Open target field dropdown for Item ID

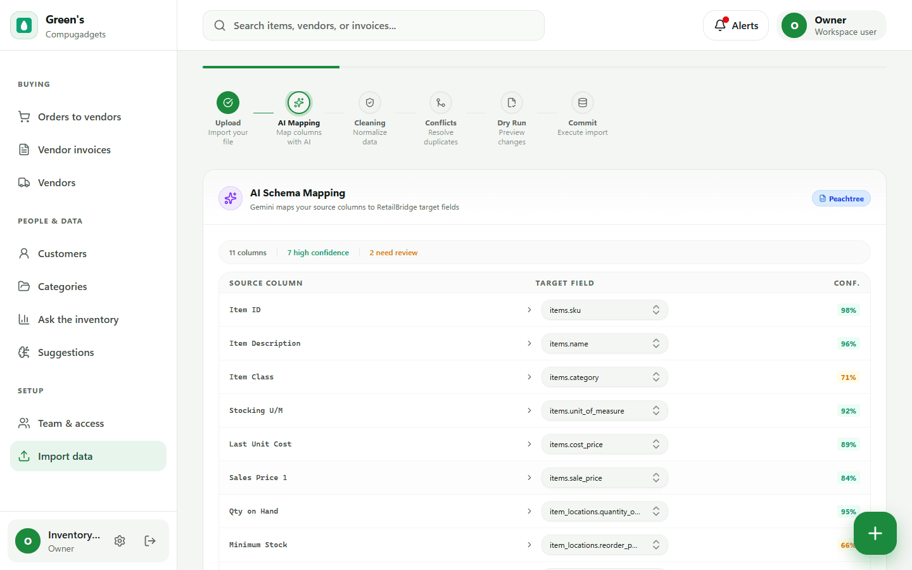605,310
